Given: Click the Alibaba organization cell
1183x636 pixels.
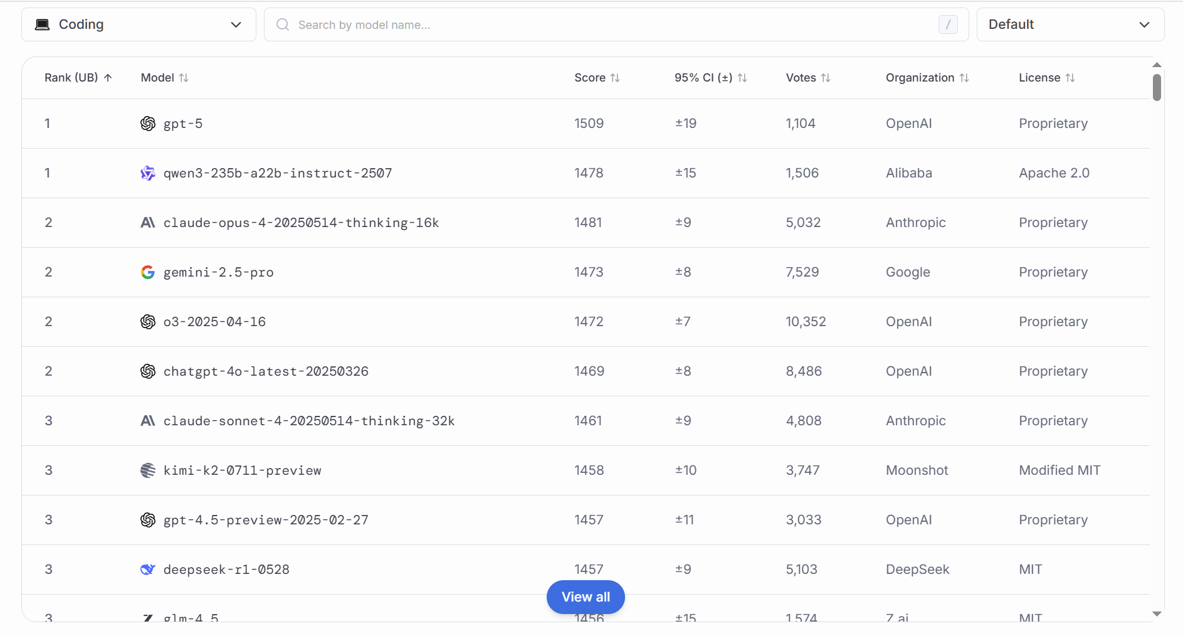Looking at the screenshot, I should coord(909,173).
